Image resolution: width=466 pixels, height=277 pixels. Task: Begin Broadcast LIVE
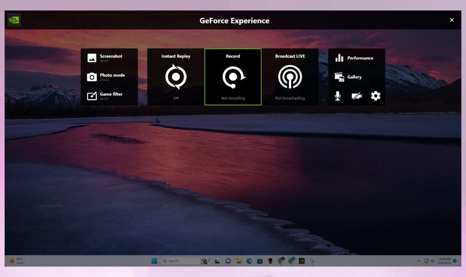pyautogui.click(x=290, y=76)
